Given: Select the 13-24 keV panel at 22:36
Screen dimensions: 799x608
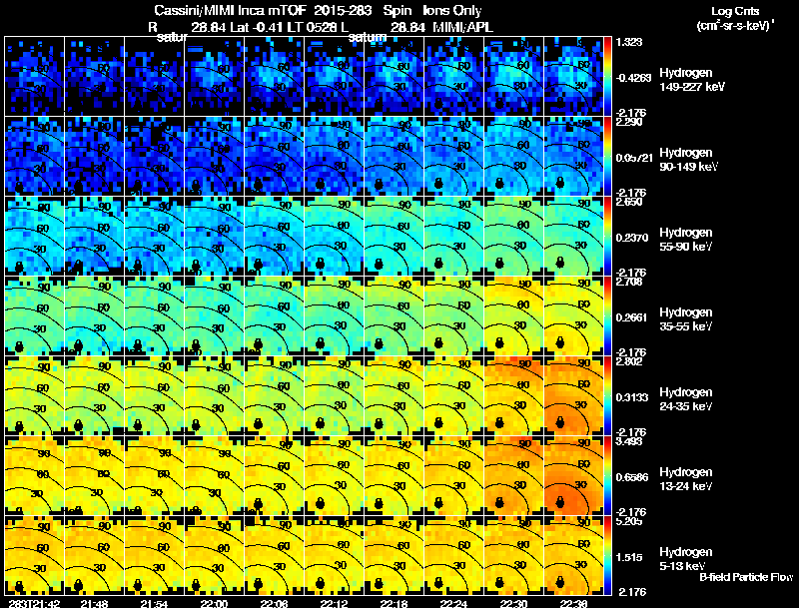Looking at the screenshot, I should pyautogui.click(x=573, y=476).
